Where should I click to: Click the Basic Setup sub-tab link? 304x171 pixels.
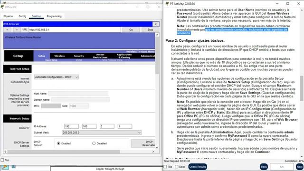click(x=51, y=60)
